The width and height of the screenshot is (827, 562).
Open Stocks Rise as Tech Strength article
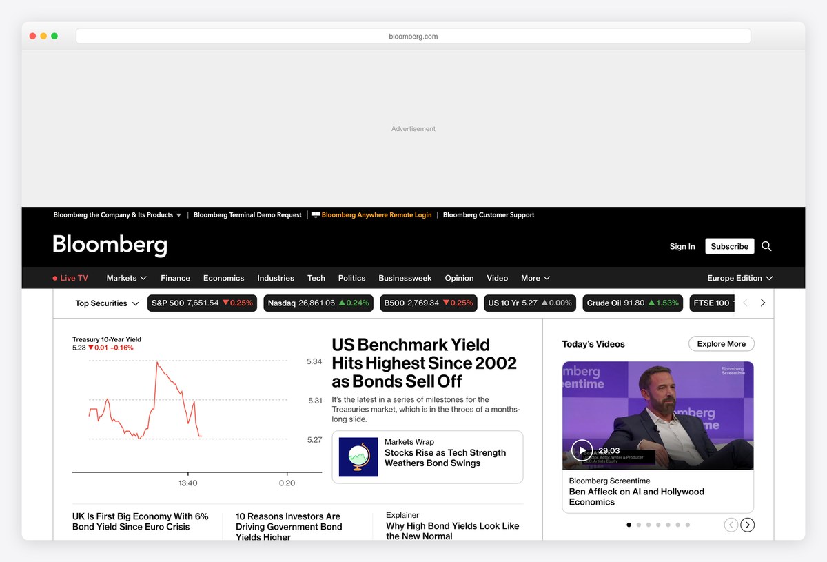click(x=445, y=458)
